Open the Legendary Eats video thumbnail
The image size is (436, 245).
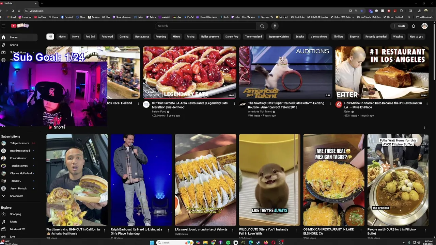click(189, 72)
